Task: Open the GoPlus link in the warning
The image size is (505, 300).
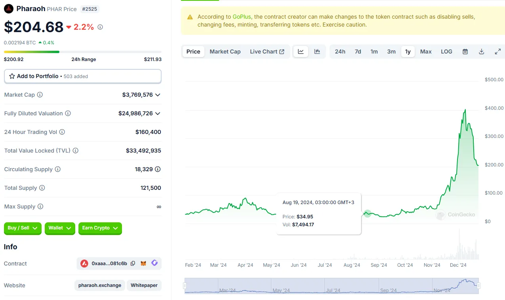Action: tap(242, 17)
